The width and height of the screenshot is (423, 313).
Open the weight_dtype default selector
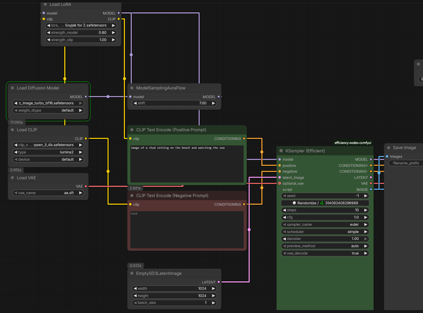48,111
